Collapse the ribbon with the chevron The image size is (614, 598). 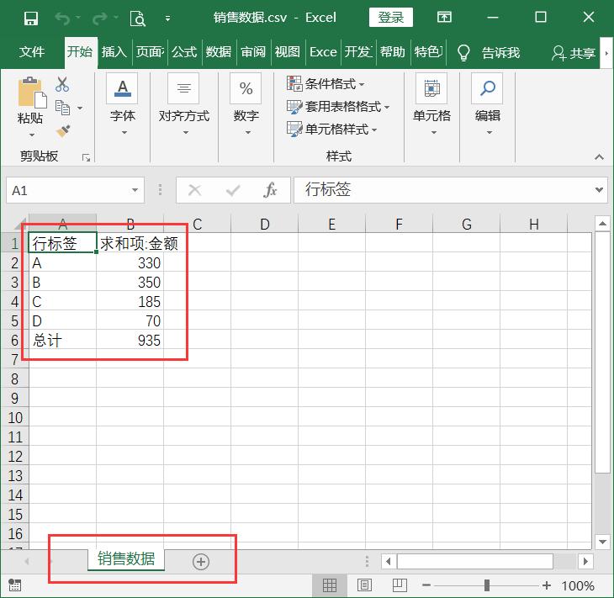pos(599,157)
